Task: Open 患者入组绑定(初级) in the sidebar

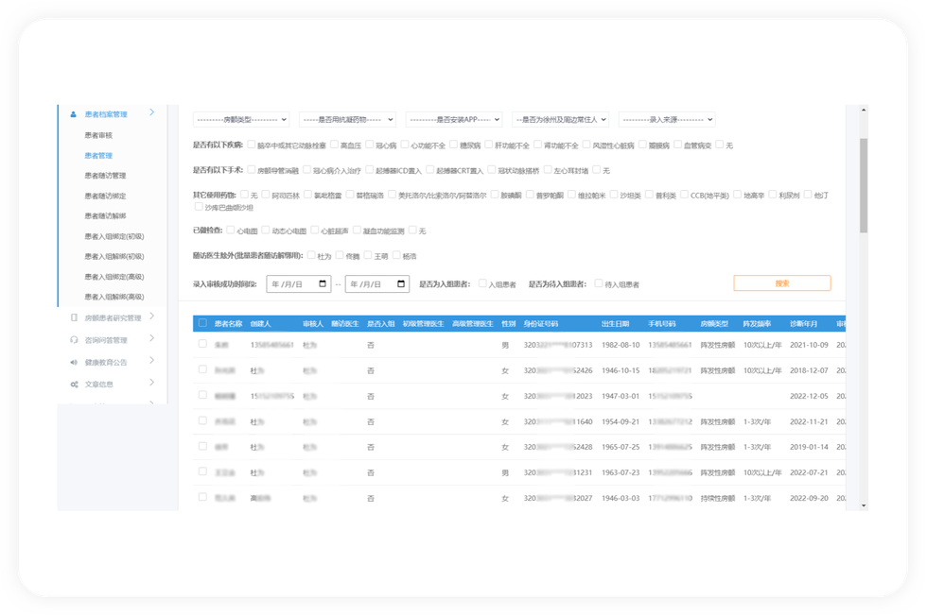Action: click(x=114, y=236)
